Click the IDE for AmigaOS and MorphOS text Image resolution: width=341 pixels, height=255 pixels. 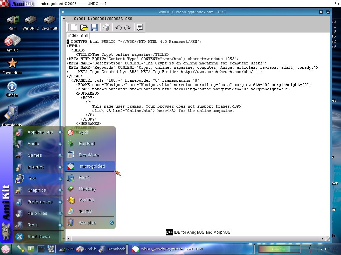[202, 232]
